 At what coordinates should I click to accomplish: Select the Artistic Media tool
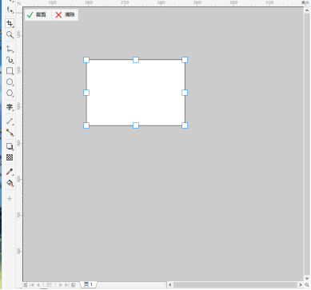pos(10,60)
